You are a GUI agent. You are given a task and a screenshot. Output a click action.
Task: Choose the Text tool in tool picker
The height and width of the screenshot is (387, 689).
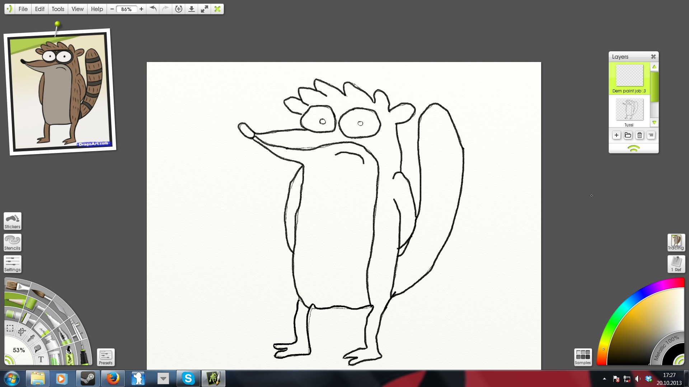(x=41, y=359)
